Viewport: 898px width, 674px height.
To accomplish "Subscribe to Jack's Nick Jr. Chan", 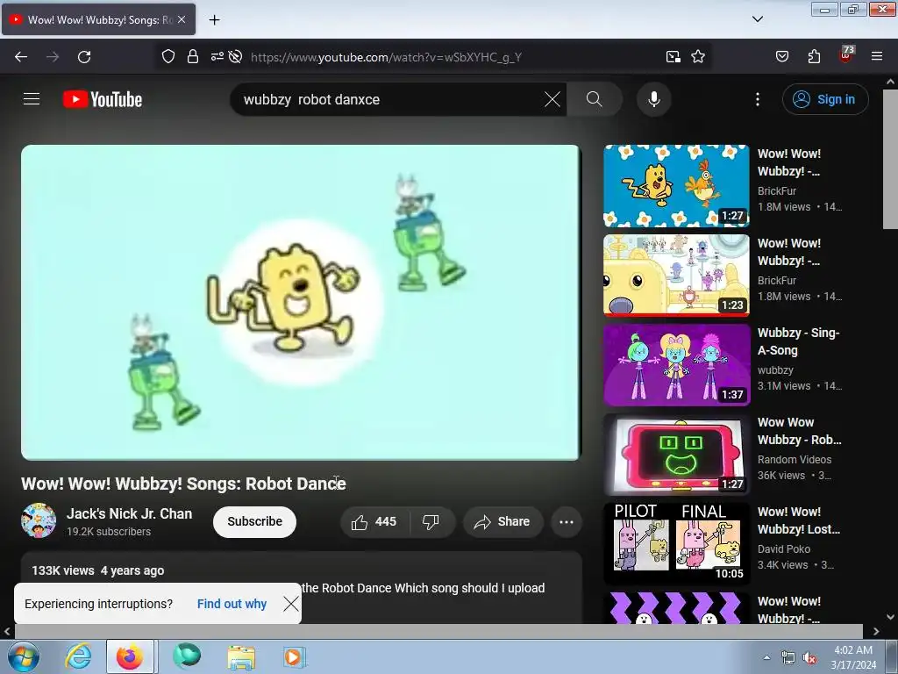I will coord(255,521).
